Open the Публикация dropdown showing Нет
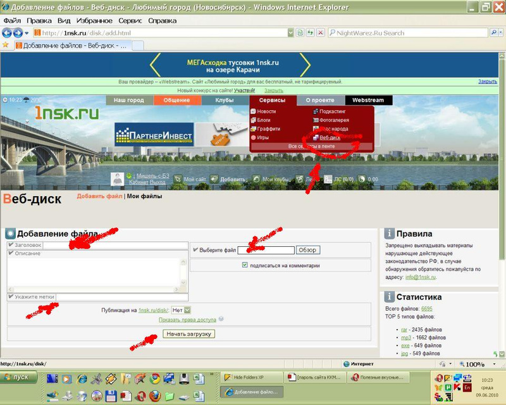Image resolution: width=506 pixels, height=405 pixels. point(181,310)
